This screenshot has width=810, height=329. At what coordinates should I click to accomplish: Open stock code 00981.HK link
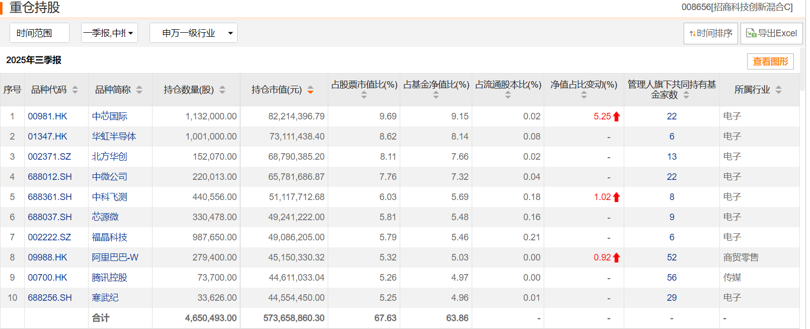pyautogui.click(x=47, y=116)
